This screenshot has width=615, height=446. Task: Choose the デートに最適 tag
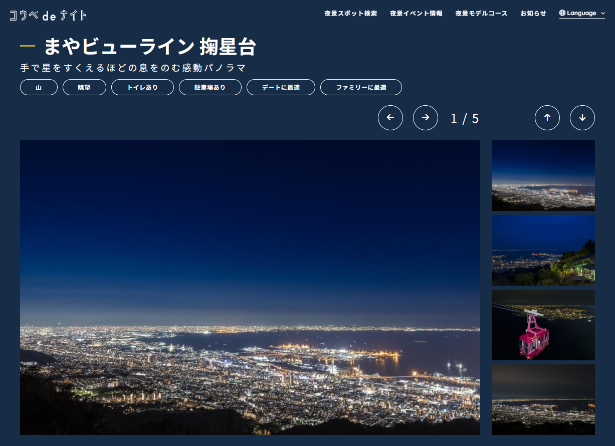pyautogui.click(x=281, y=87)
